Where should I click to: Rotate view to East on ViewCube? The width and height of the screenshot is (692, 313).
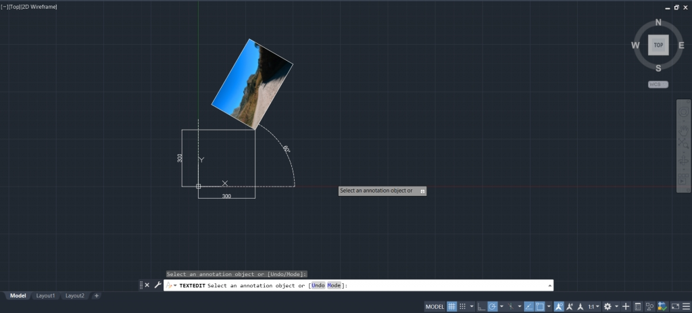681,45
